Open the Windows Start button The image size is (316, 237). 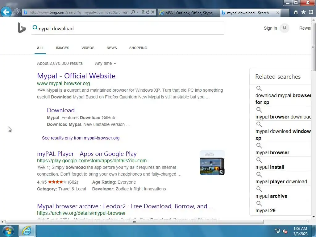[8, 231]
